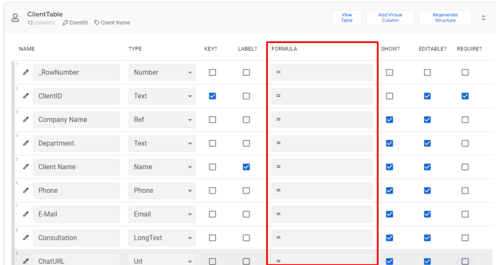The height and width of the screenshot is (265, 496).
Task: Uncheck the LABEL checkbox for Client Name
Action: point(246,167)
